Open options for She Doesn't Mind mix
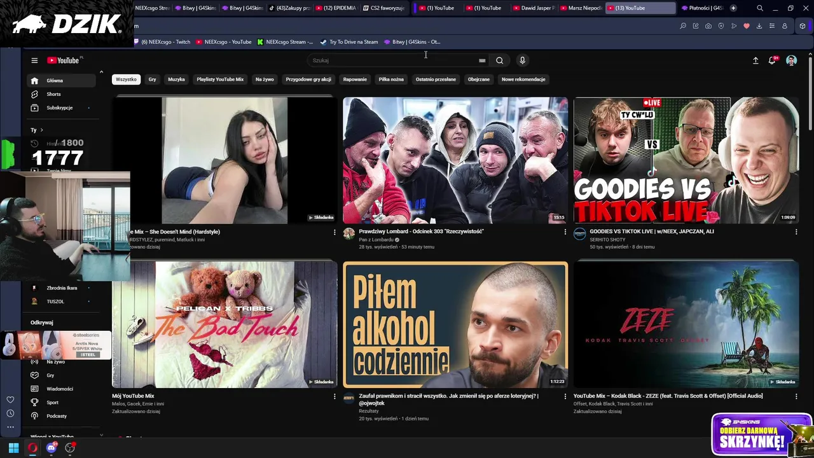814x458 pixels. coord(335,232)
